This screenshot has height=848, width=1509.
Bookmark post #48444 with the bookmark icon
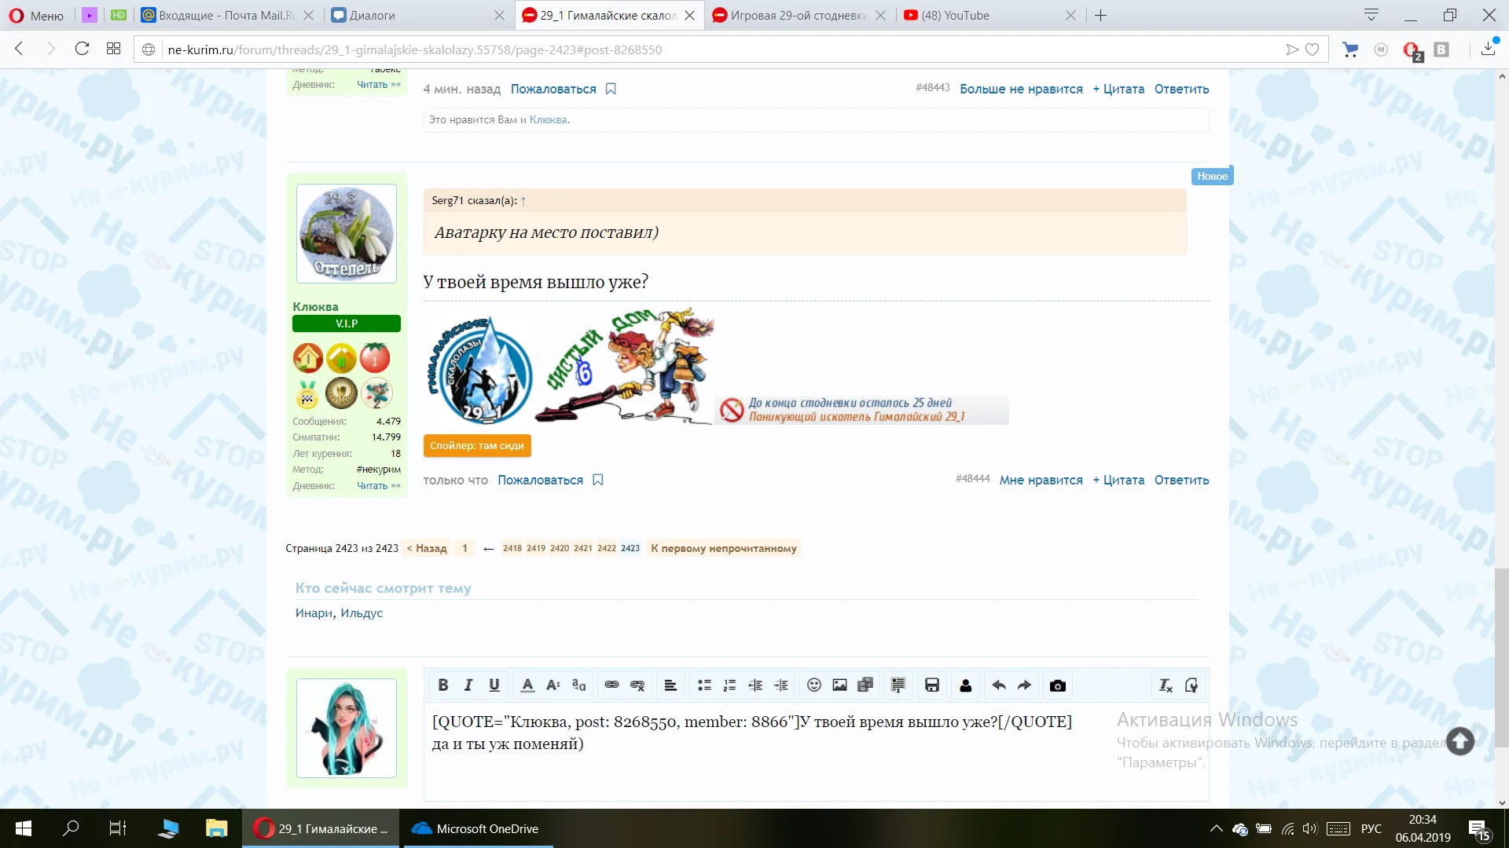pos(598,480)
